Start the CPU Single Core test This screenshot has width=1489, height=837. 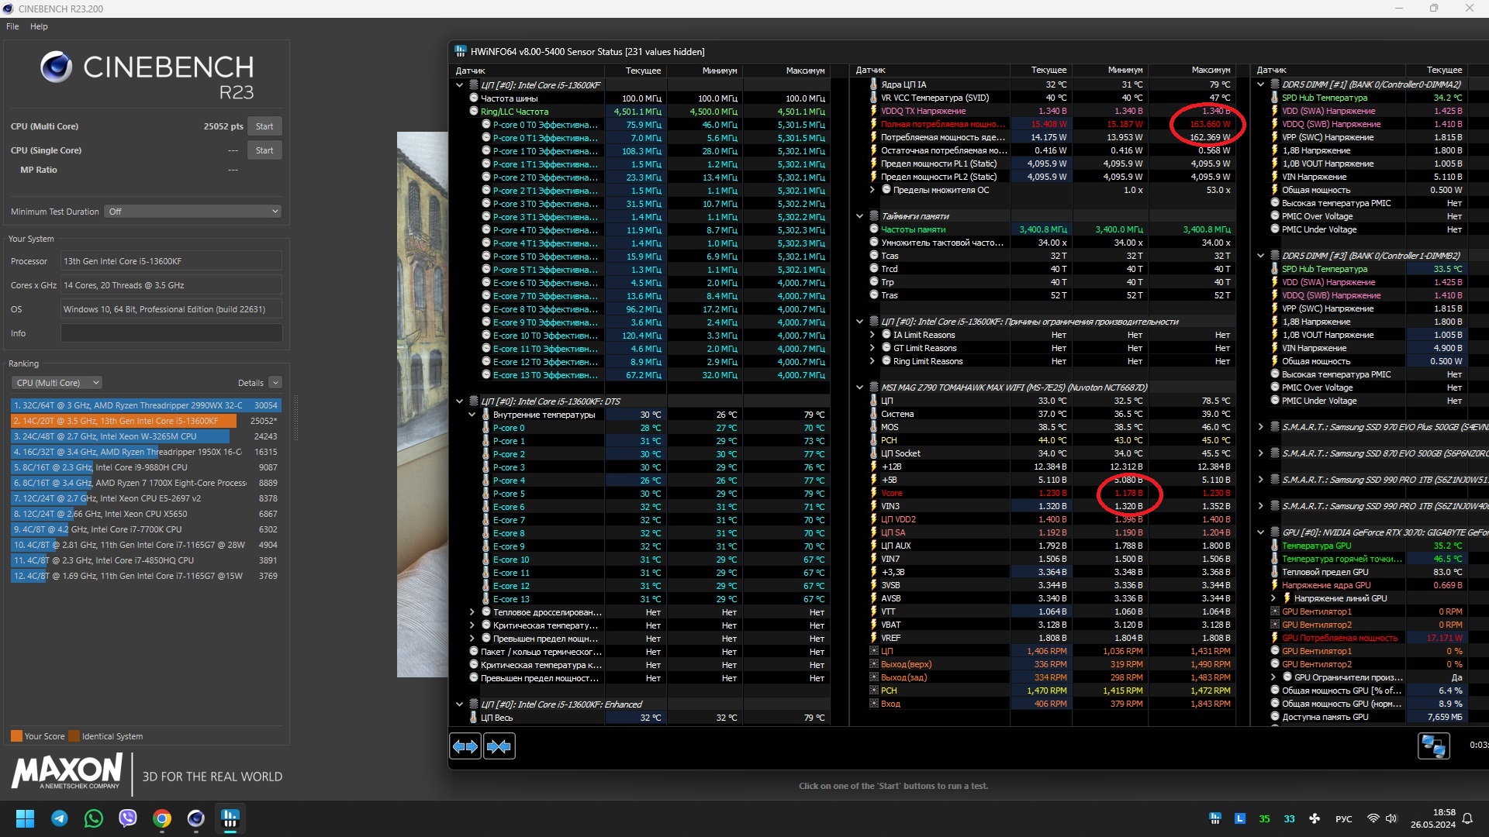coord(264,150)
